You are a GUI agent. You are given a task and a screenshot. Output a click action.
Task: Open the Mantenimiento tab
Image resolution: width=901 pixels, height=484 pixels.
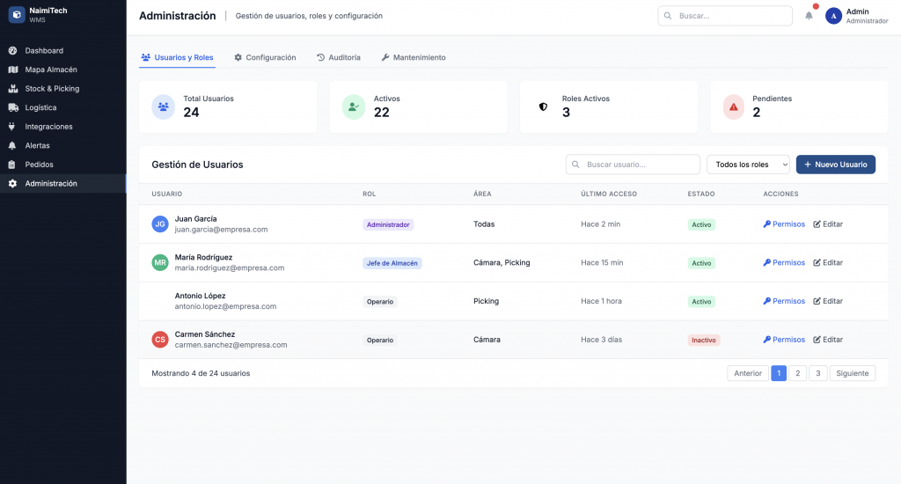(413, 57)
